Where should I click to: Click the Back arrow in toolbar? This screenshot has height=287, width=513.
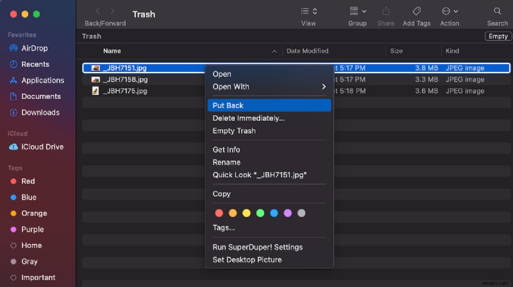click(98, 11)
